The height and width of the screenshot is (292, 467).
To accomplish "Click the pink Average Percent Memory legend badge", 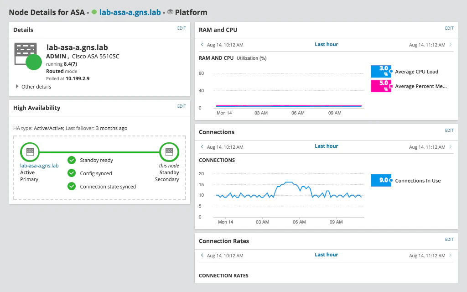I will [x=381, y=86].
